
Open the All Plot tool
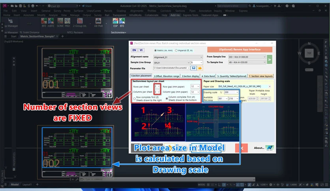coord(98,22)
